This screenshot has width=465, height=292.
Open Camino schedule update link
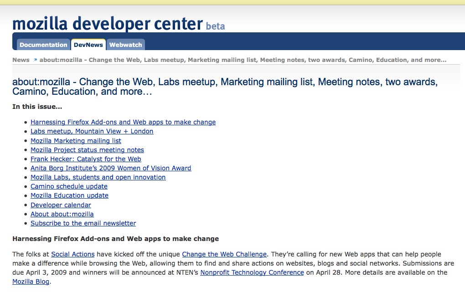(x=69, y=186)
